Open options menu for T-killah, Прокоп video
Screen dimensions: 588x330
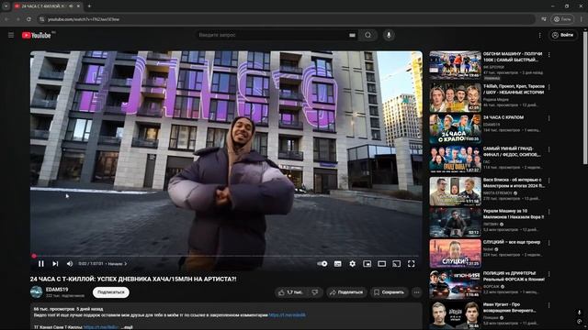[549, 87]
